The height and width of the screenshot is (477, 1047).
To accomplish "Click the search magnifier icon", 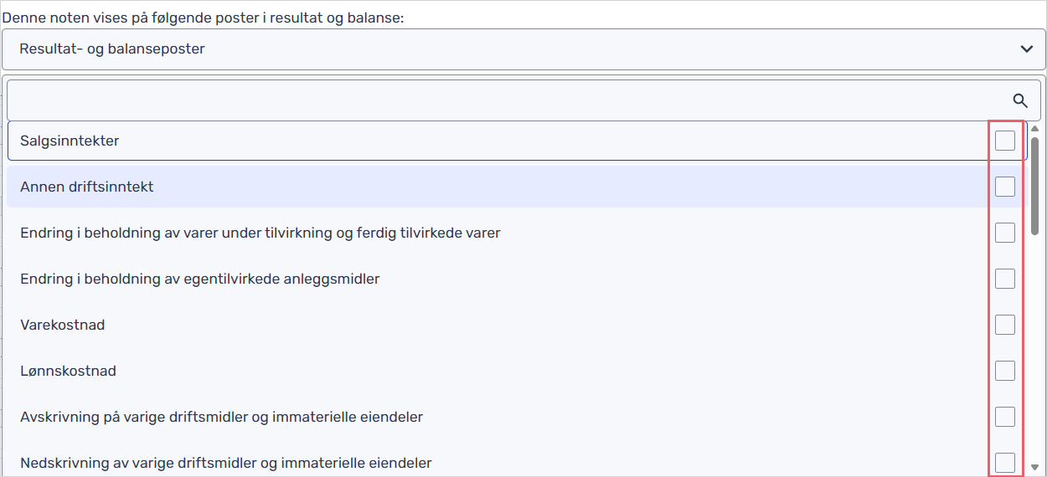I will point(1020,100).
